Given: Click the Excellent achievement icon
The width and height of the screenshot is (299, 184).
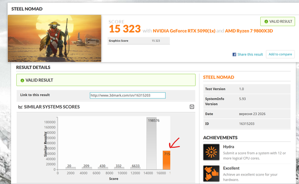Looking at the screenshot, I should (x=211, y=173).
